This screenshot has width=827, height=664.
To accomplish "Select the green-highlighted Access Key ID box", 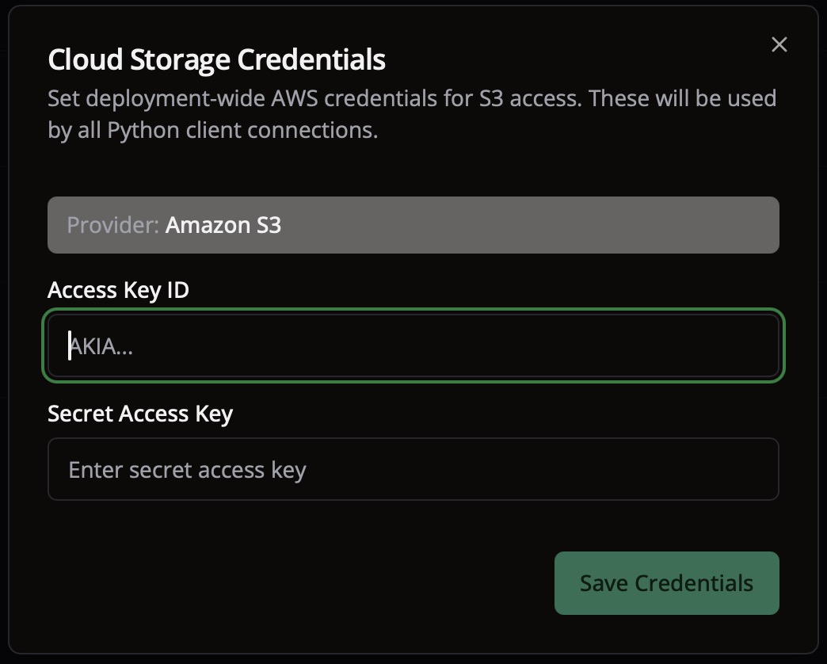I will (413, 345).
